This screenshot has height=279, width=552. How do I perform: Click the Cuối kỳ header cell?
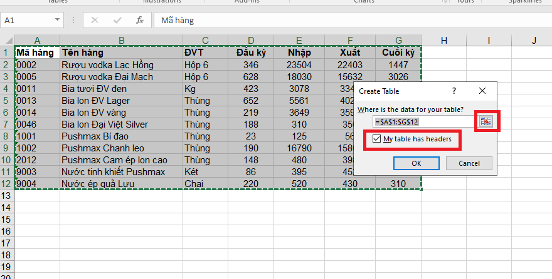click(x=398, y=53)
